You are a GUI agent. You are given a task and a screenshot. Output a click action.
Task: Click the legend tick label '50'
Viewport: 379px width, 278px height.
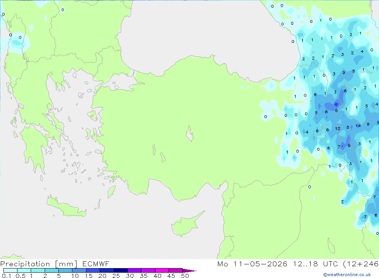tap(185, 276)
